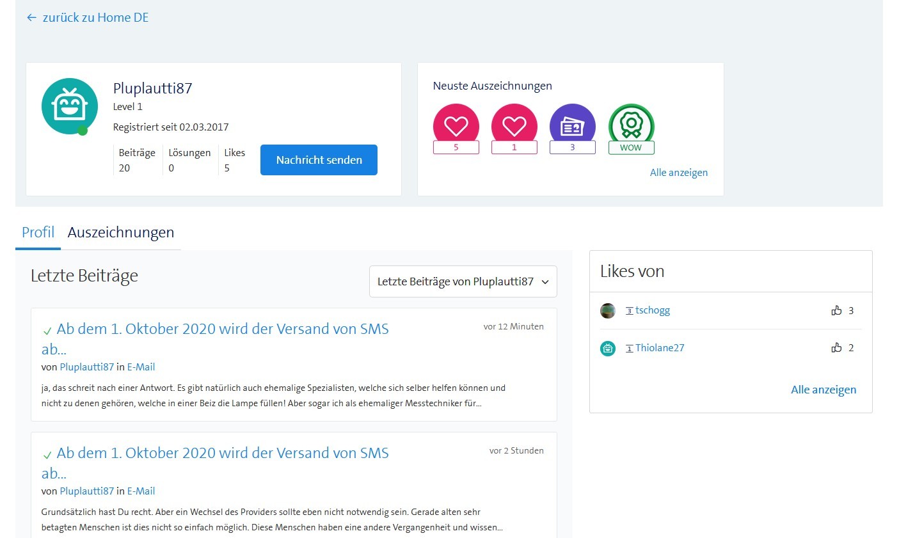Image resolution: width=915 pixels, height=538 pixels.
Task: Click the thumbs-up icon next to tschogg
Action: 836,311
